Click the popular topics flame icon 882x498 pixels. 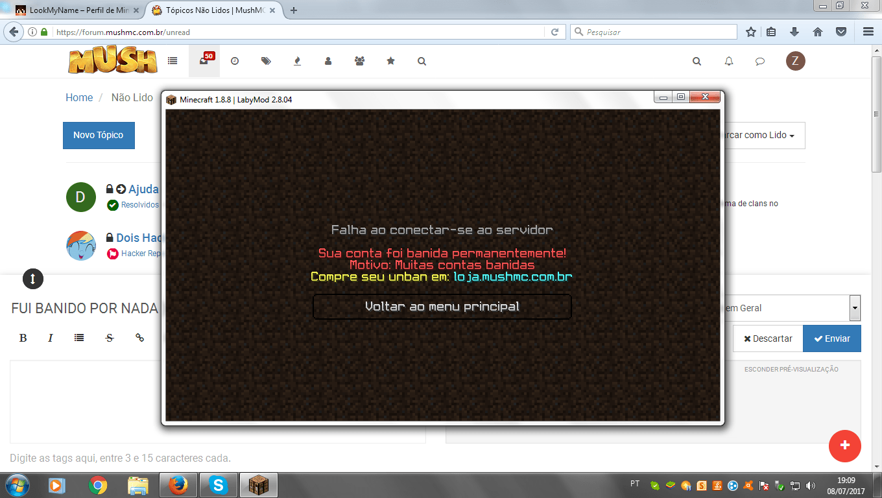click(x=297, y=61)
